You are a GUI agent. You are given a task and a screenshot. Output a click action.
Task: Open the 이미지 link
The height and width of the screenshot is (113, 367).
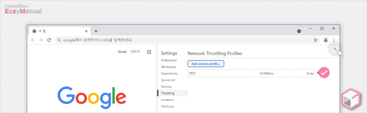tap(135, 52)
